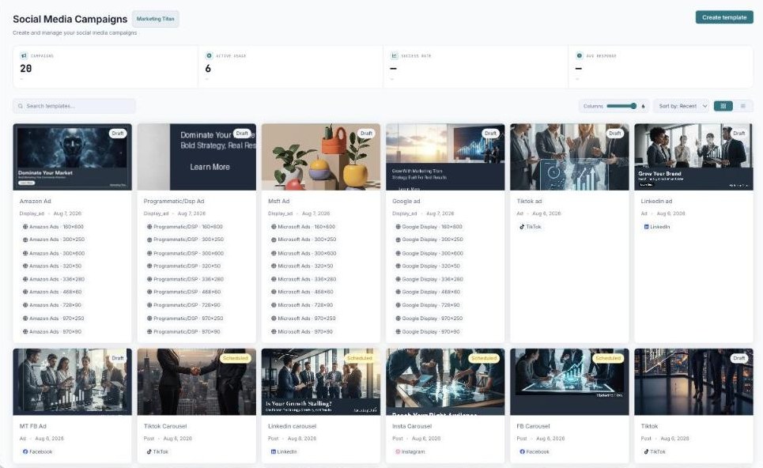The image size is (763, 468).
Task: Click the search magnifier icon
Action: (x=21, y=106)
